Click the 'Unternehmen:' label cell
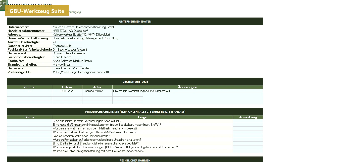The width and height of the screenshot is (340, 162). coord(30,27)
